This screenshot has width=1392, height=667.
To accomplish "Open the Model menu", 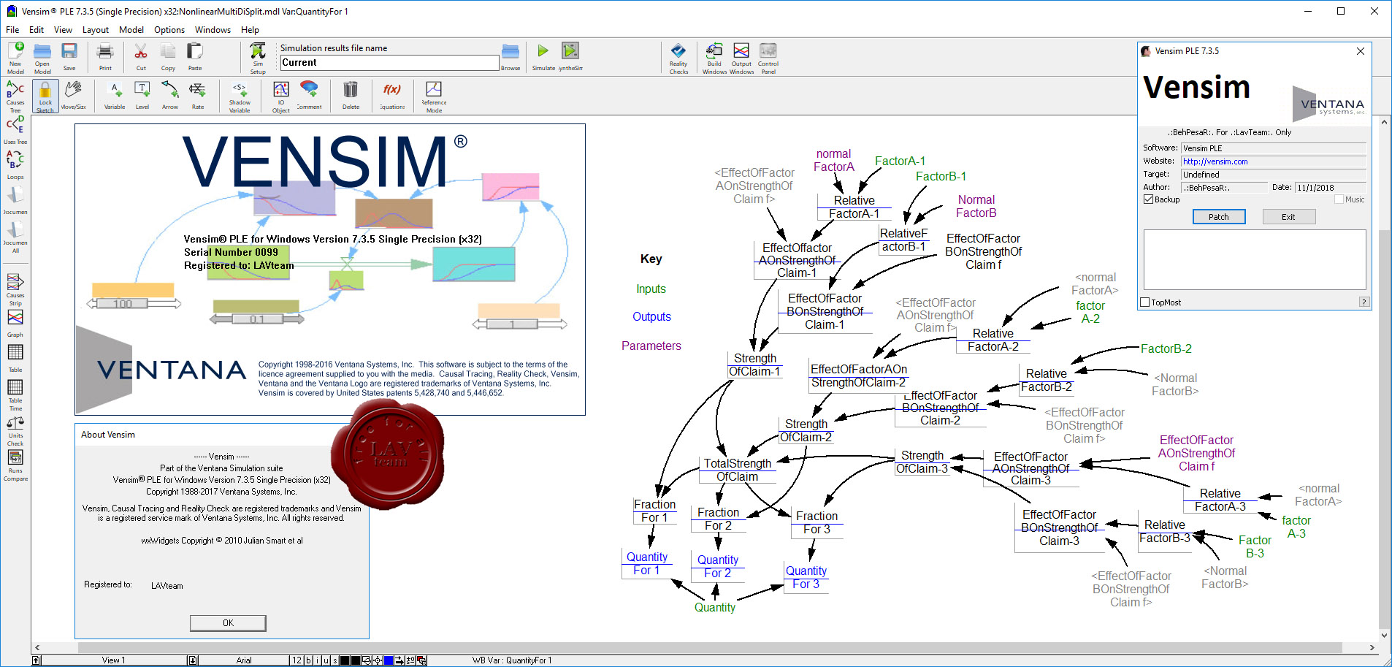I will click(131, 30).
